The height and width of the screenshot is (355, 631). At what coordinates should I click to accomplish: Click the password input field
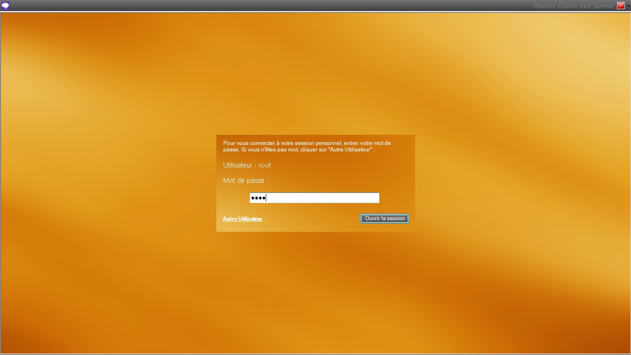[x=314, y=198]
